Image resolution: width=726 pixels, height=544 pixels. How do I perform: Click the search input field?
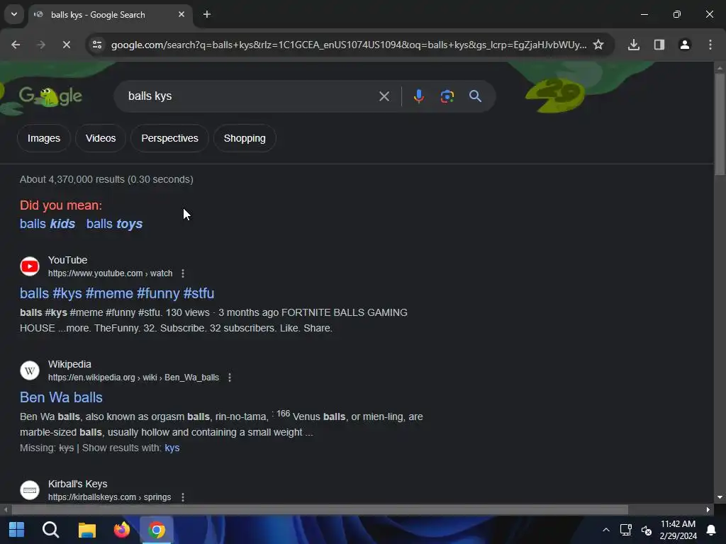click(x=250, y=96)
